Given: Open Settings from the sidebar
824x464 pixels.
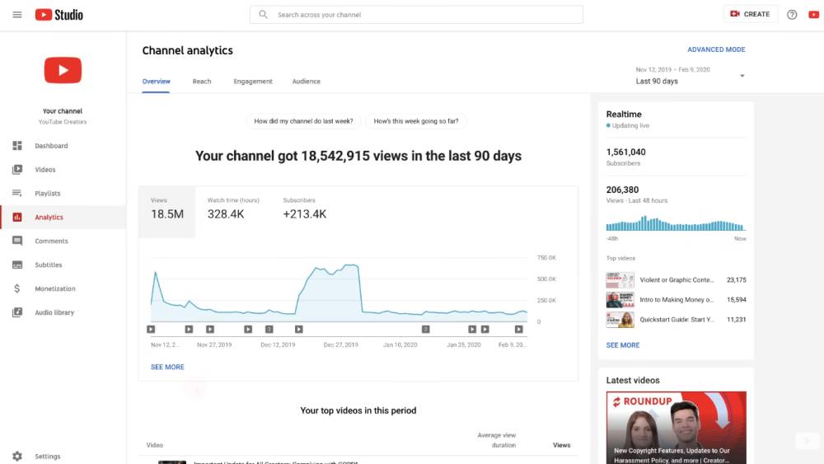Looking at the screenshot, I should tap(63, 456).
